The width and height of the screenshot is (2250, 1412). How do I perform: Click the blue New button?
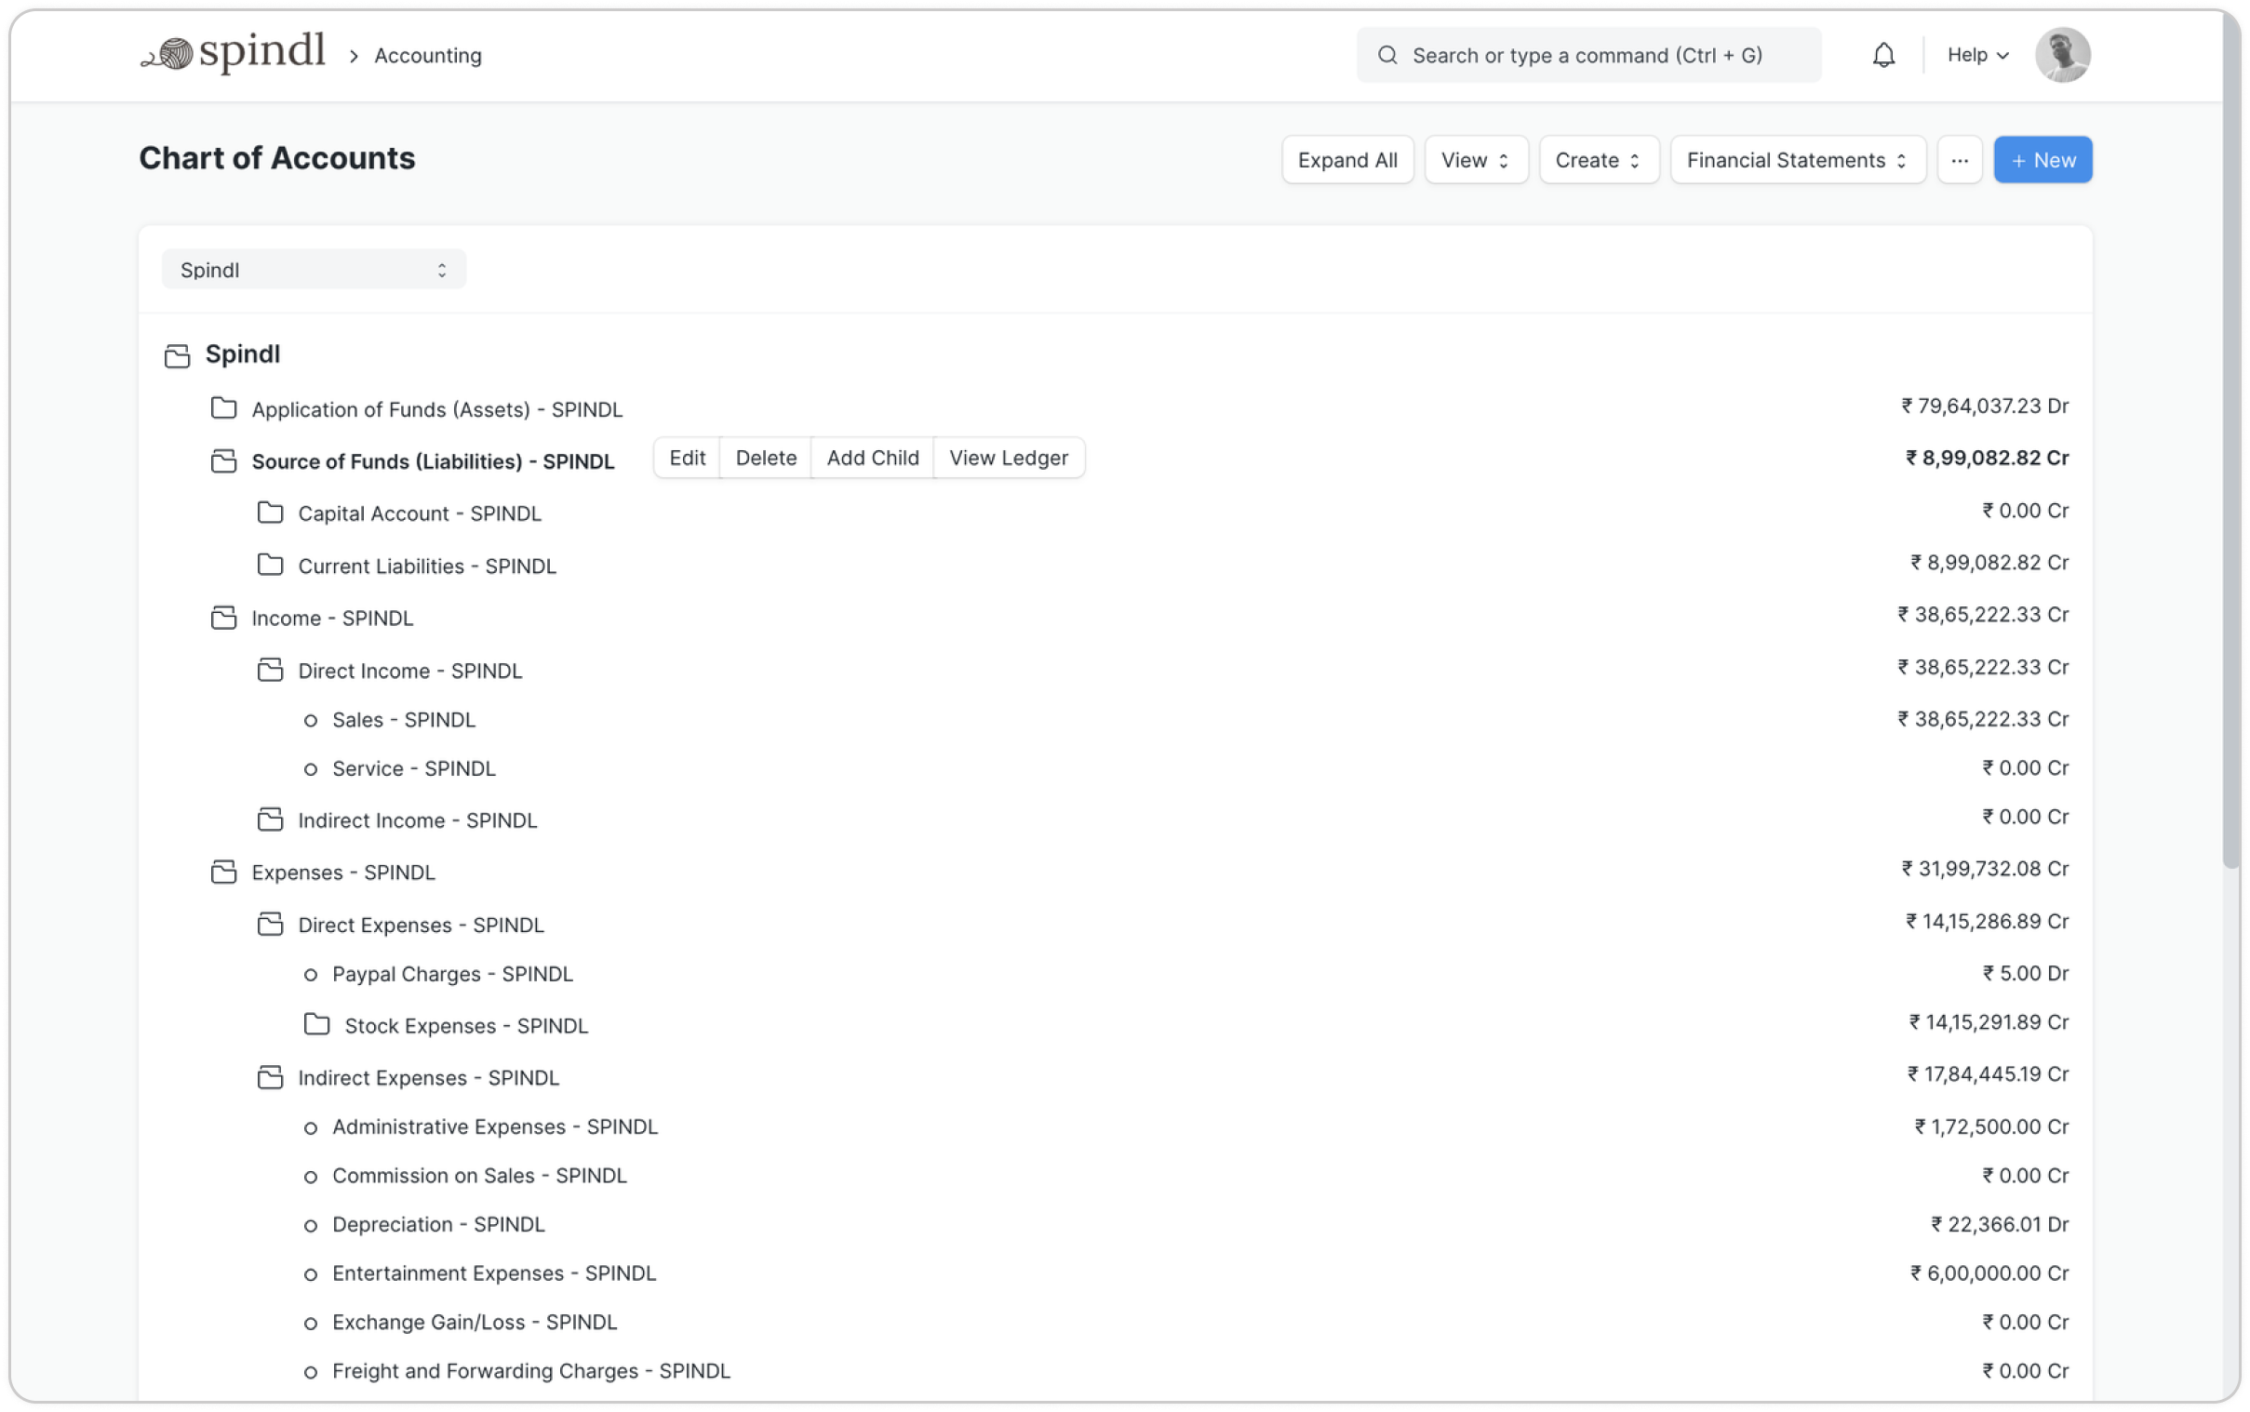click(x=2042, y=160)
